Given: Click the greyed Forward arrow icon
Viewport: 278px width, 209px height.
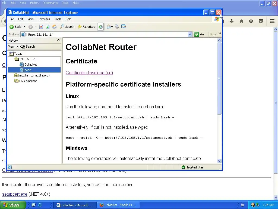Looking at the screenshot, I should (30, 27).
